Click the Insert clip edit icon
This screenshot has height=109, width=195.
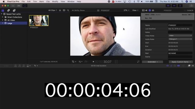19,66
